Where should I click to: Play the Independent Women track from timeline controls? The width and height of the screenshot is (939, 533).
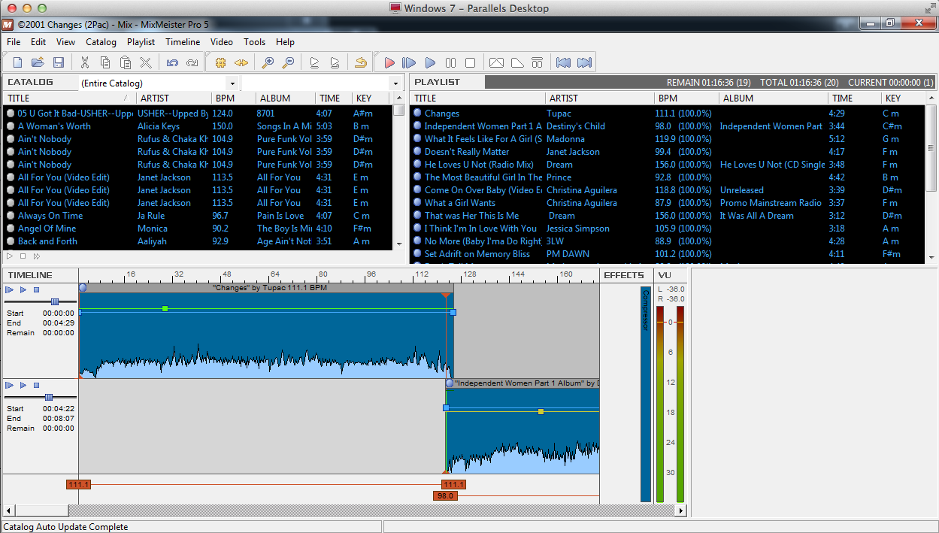coord(23,385)
